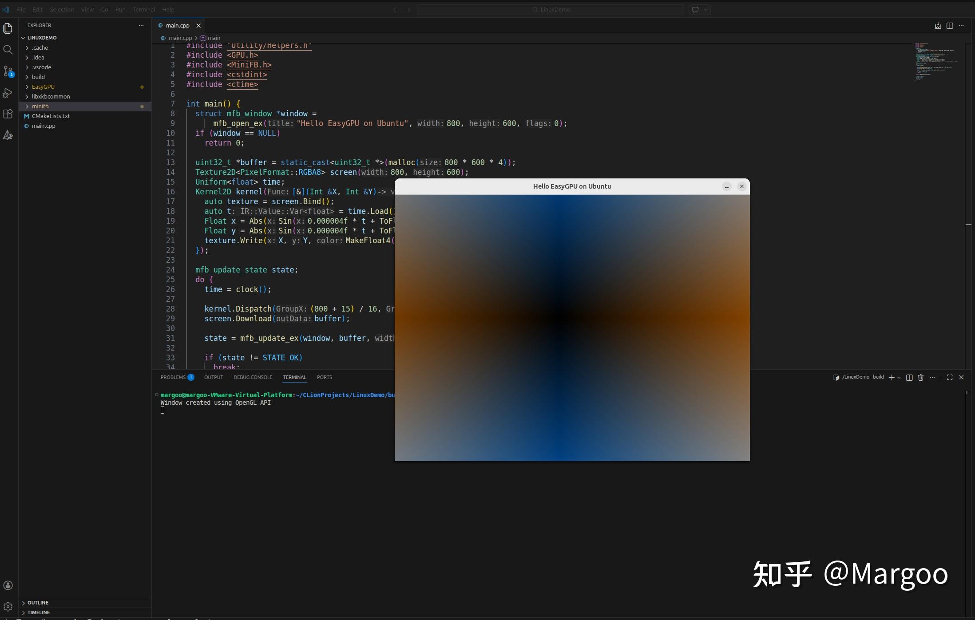Open editor more actions ellipsis

[961, 26]
